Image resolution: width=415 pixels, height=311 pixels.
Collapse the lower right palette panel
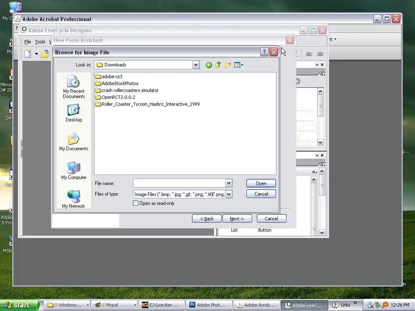317,155
